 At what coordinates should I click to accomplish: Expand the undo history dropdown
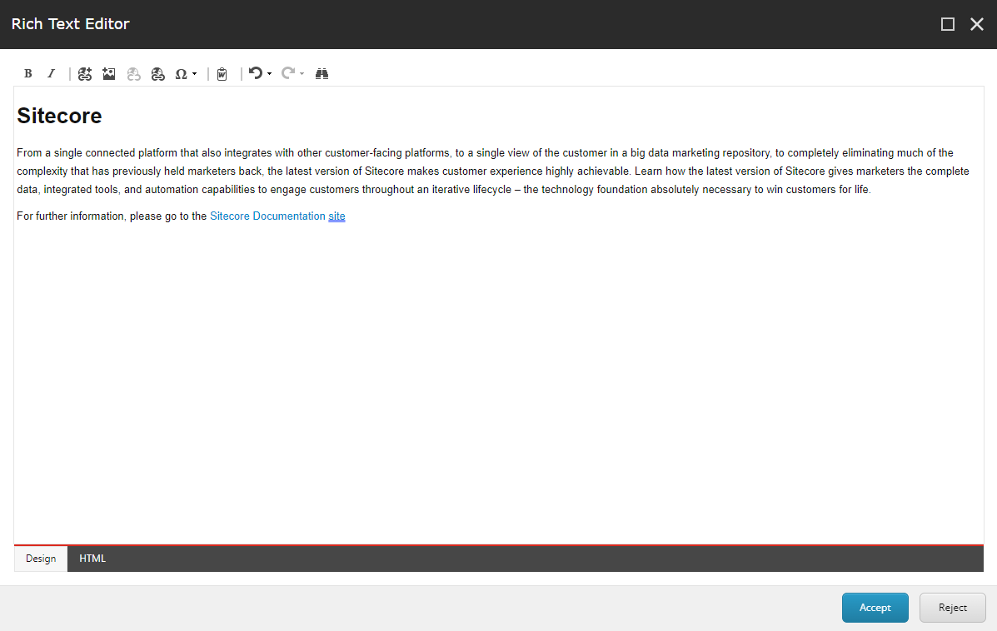pyautogui.click(x=269, y=73)
